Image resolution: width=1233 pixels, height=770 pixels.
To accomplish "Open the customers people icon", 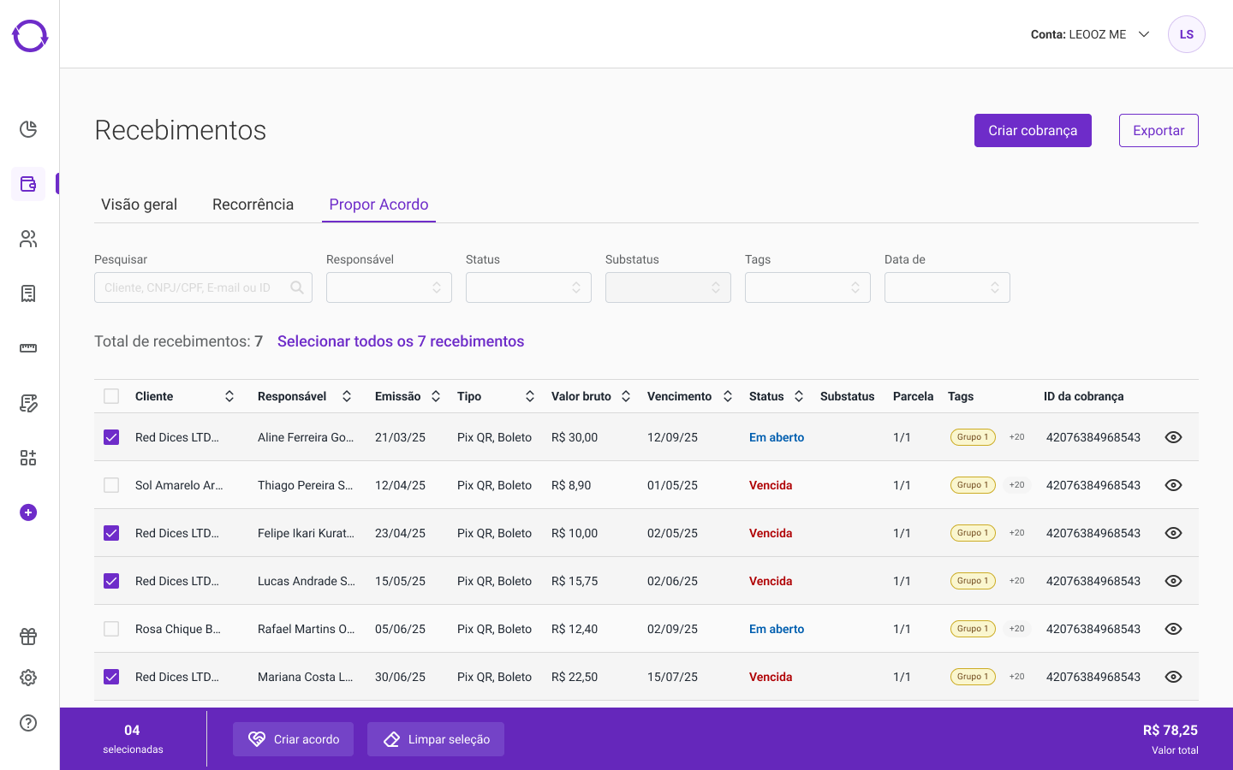I will [x=28, y=239].
